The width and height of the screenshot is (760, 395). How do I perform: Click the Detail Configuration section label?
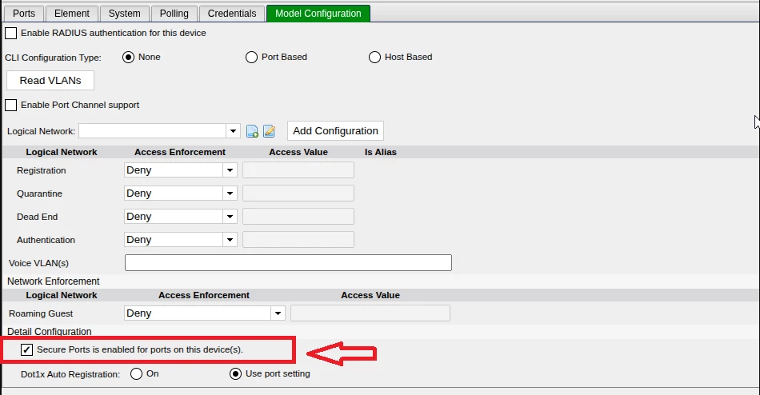[x=50, y=332]
